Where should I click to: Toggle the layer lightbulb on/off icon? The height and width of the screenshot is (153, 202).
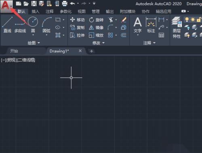[x=187, y=19]
